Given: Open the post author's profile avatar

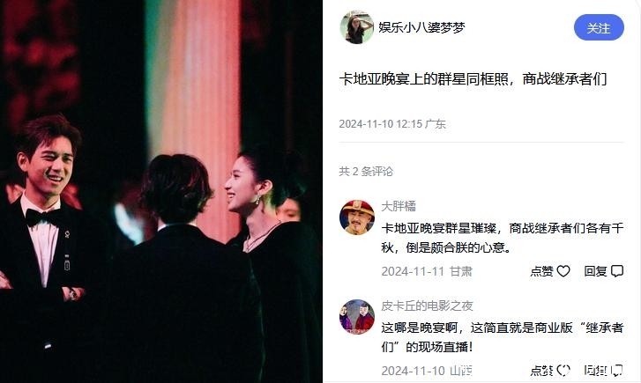Looking at the screenshot, I should [356, 27].
